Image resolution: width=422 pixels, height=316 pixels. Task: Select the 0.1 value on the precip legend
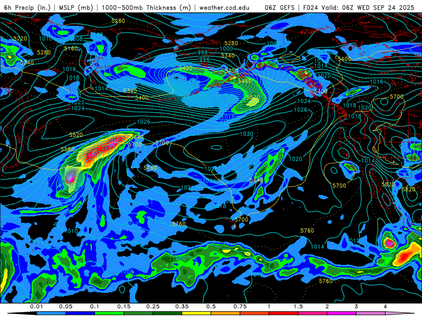(94, 307)
